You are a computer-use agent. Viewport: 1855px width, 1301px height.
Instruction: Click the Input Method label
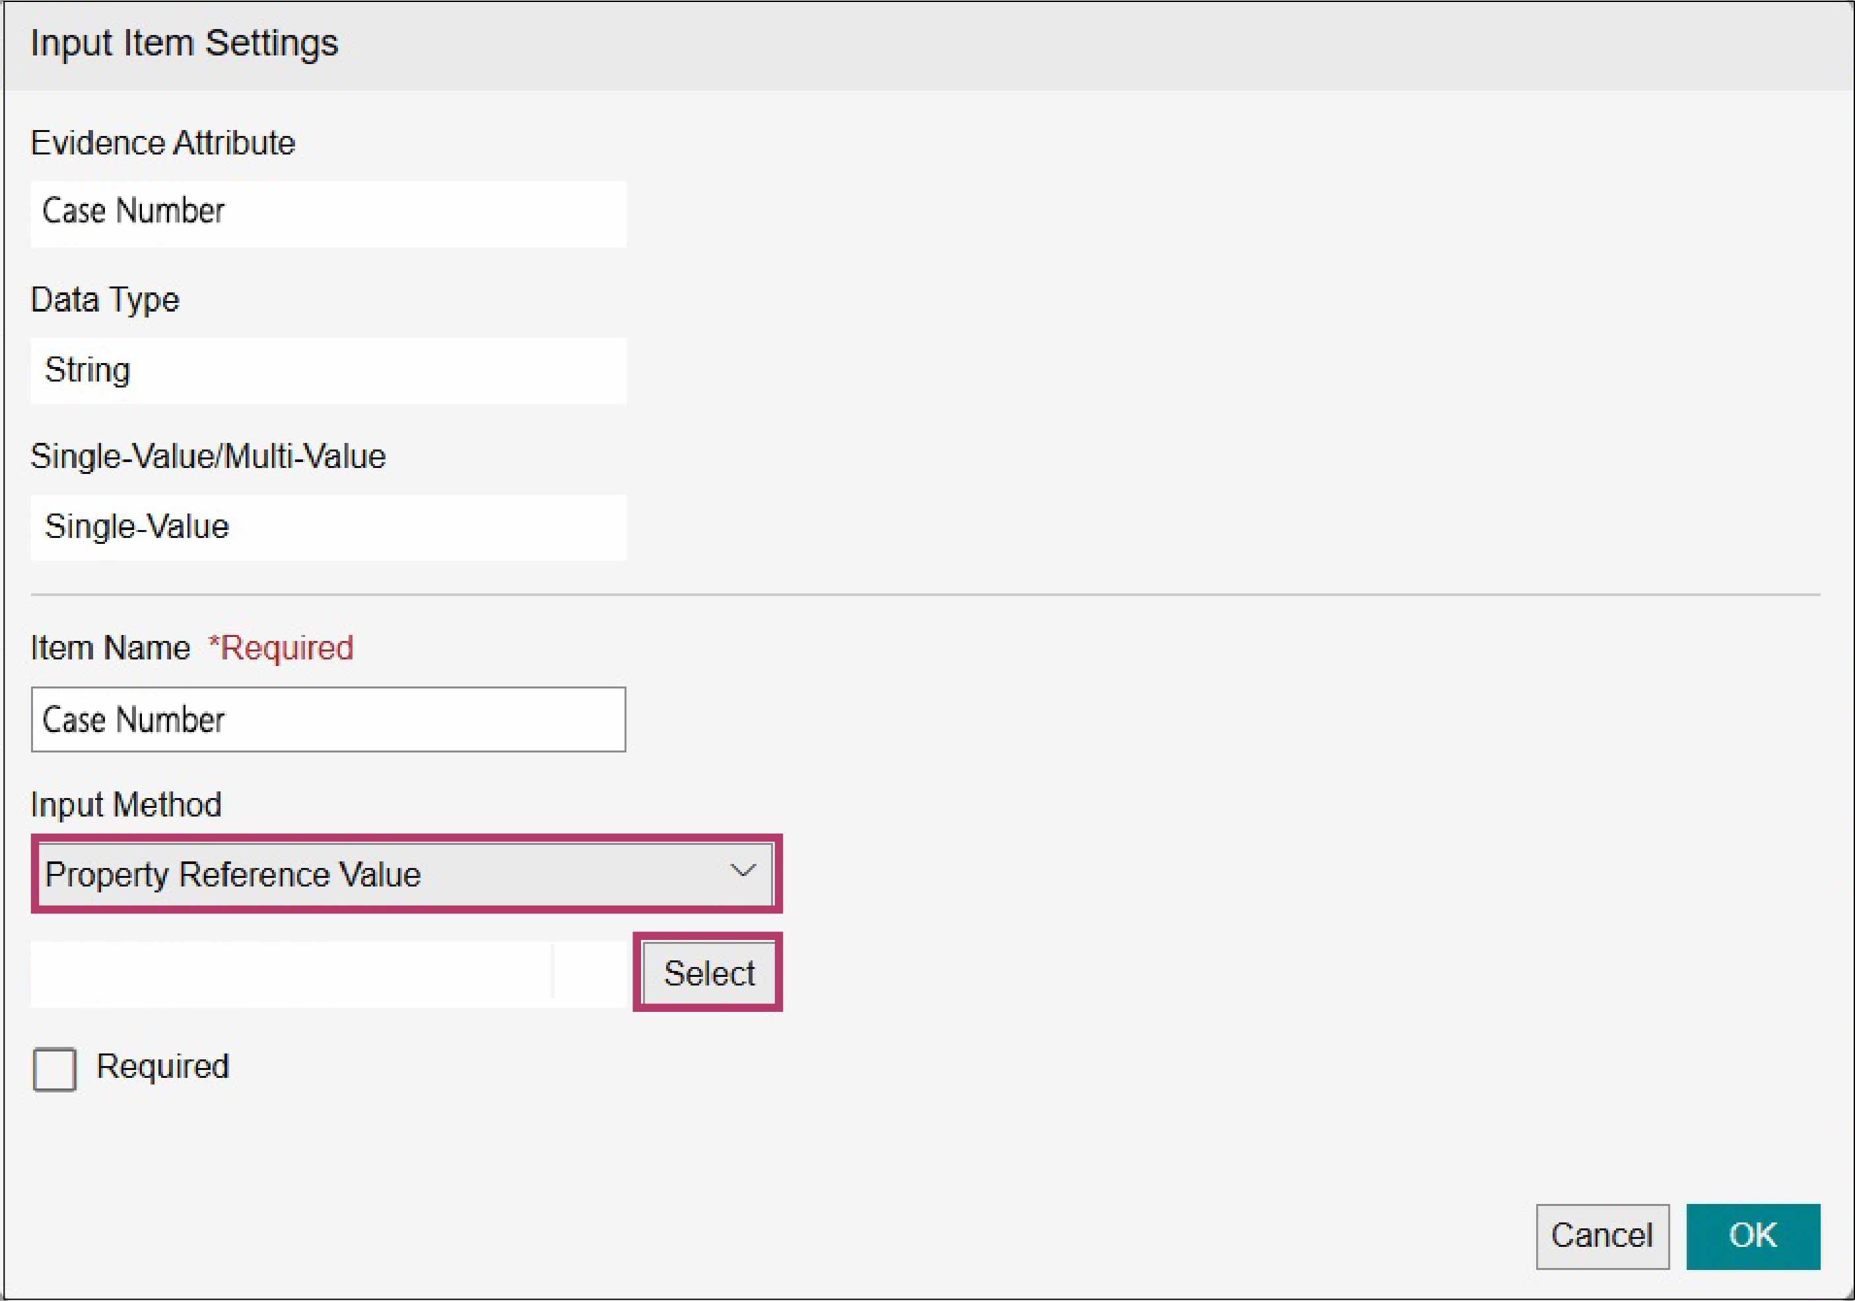[x=126, y=805]
